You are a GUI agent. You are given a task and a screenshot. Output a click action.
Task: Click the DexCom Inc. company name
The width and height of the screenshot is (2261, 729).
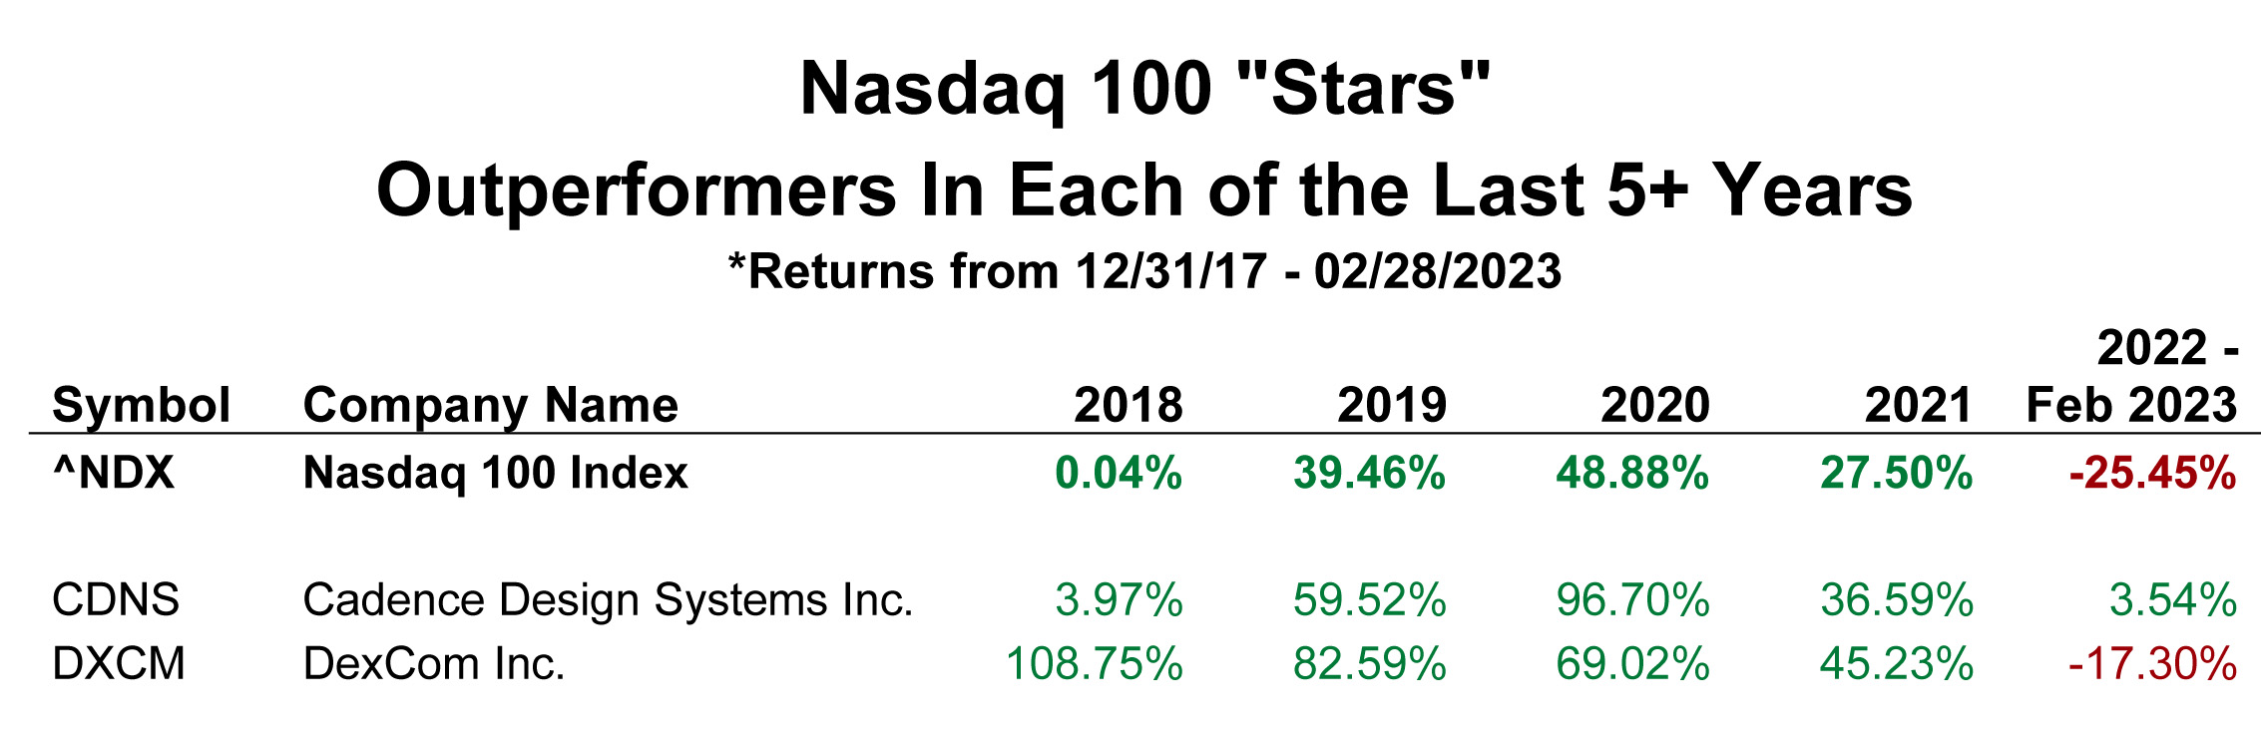point(434,664)
